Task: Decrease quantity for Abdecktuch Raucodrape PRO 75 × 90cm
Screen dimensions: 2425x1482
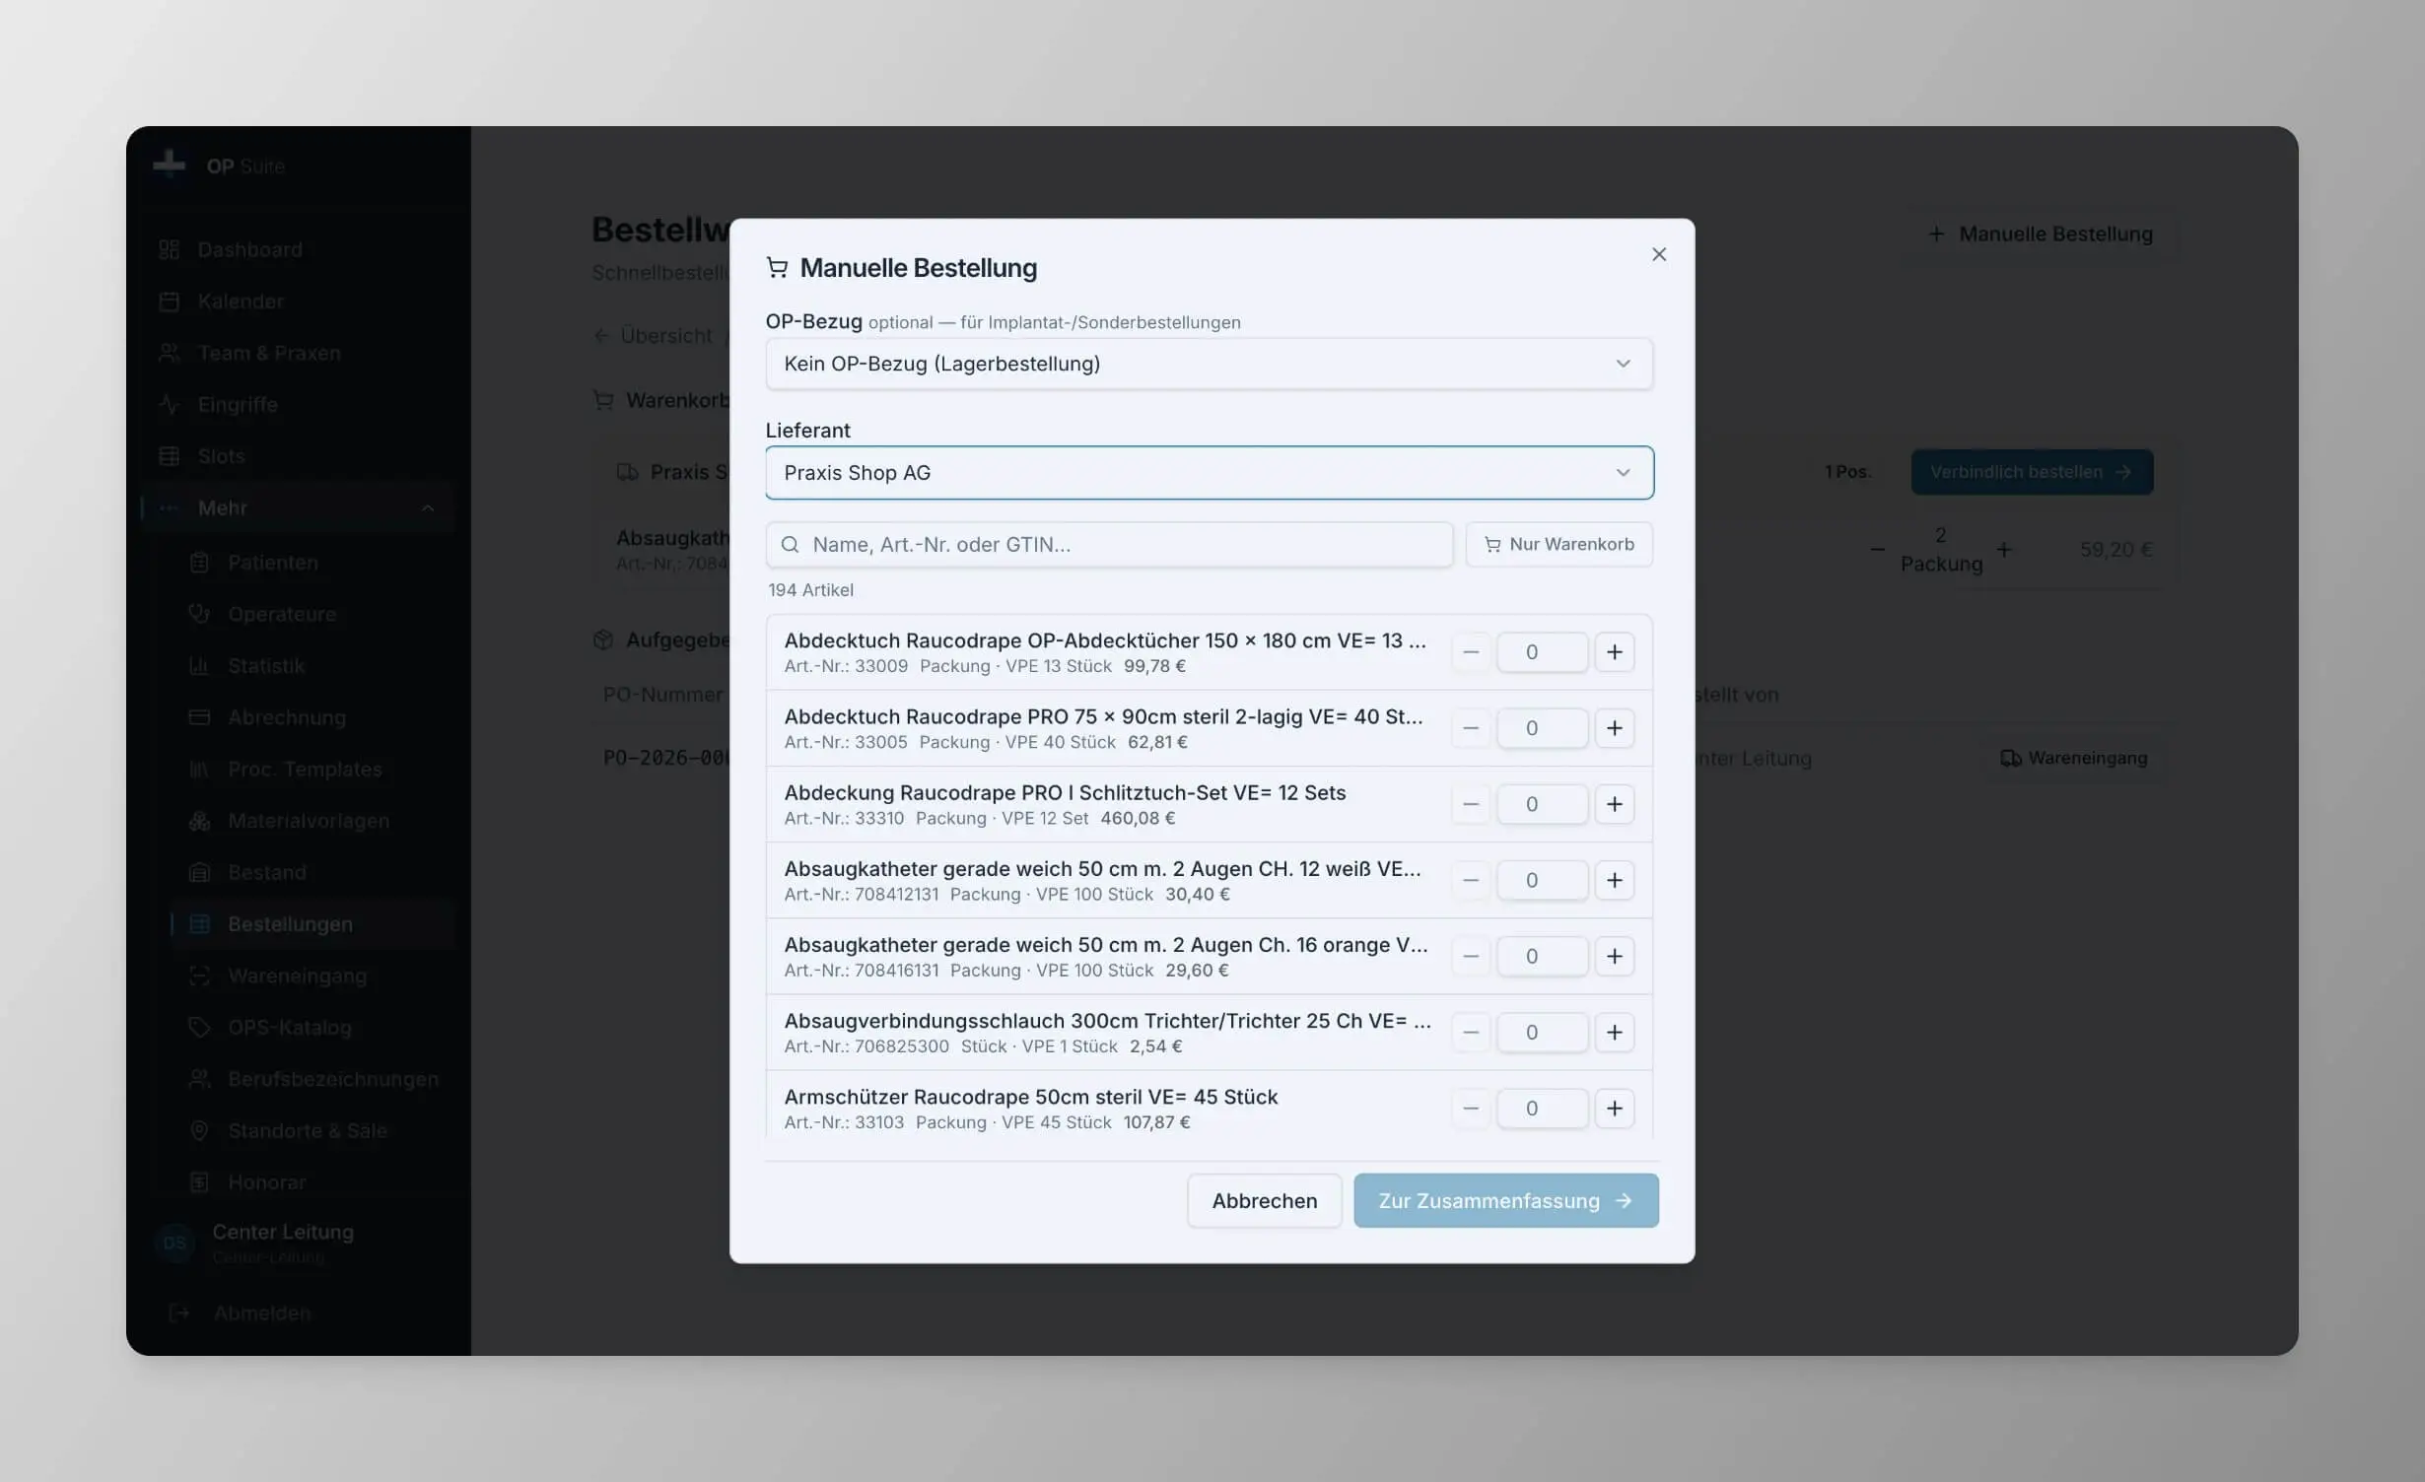Action: tap(1471, 728)
